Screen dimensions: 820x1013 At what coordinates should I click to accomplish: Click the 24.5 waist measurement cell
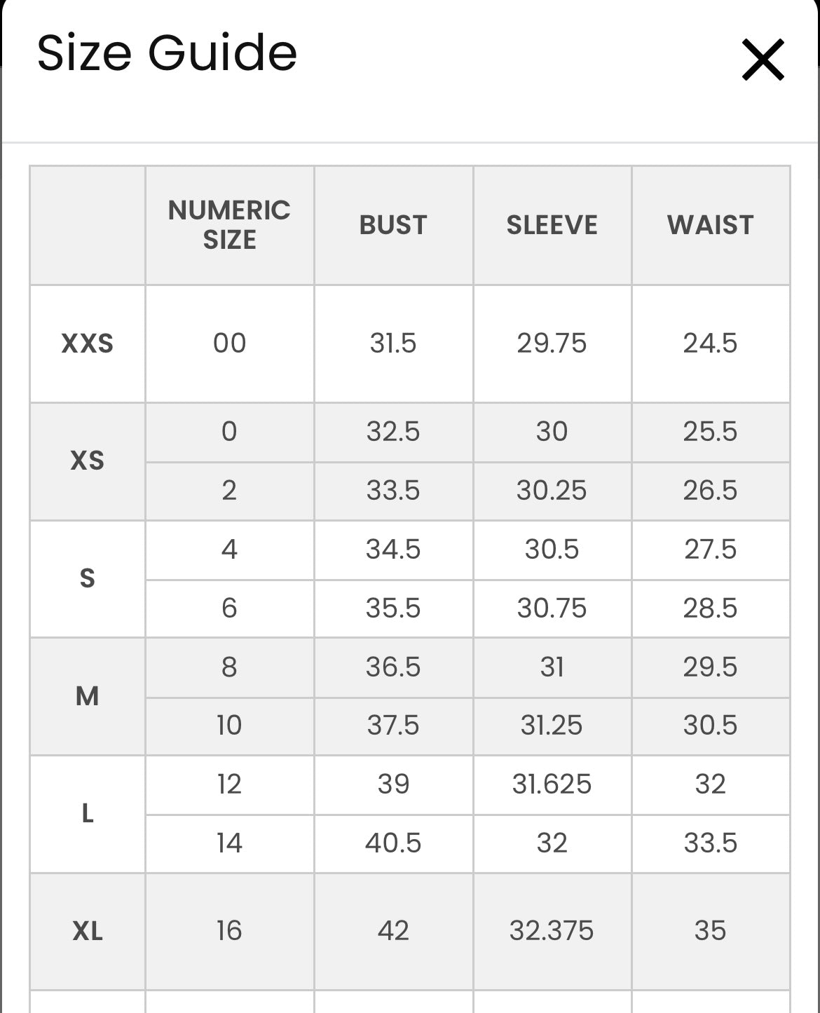710,344
